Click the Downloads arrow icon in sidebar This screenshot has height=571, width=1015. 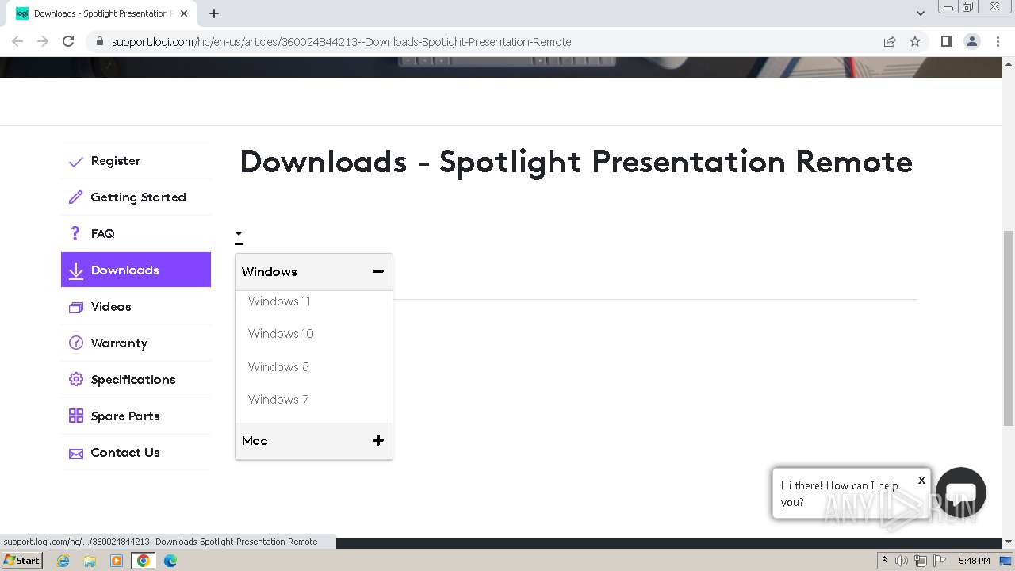(x=76, y=270)
